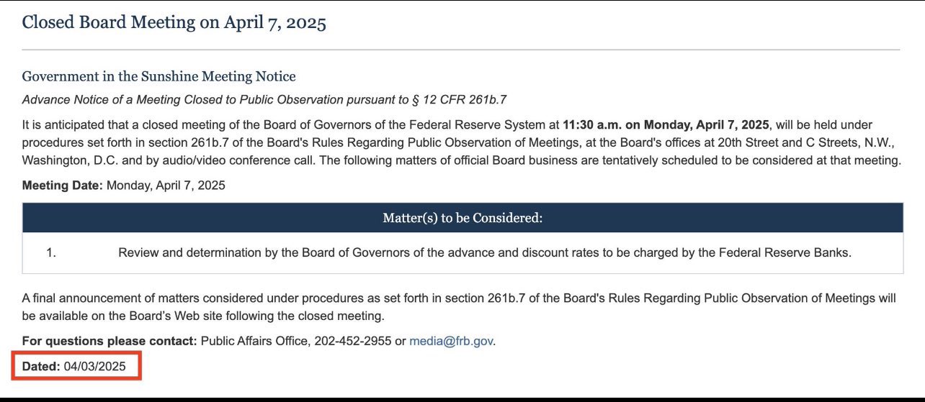Click the "A final announcement of matters" paragraph

288,298
